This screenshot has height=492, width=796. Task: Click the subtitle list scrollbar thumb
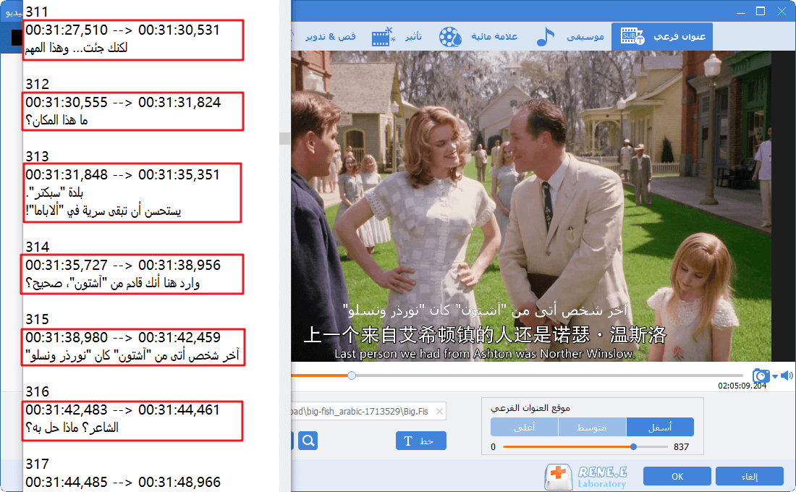(285, 138)
